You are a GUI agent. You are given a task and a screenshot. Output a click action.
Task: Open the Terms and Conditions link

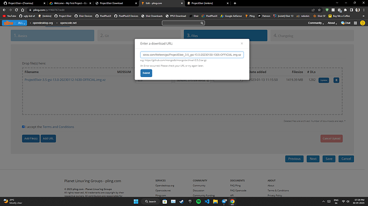pos(58,127)
